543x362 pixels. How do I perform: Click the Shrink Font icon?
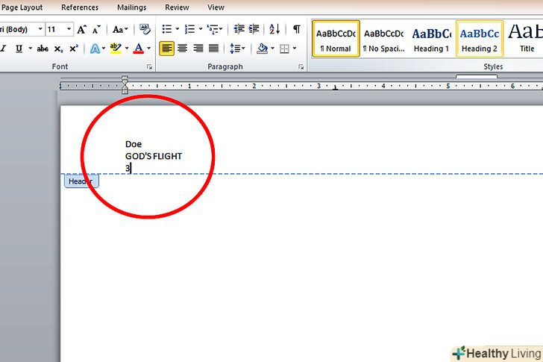click(x=96, y=29)
